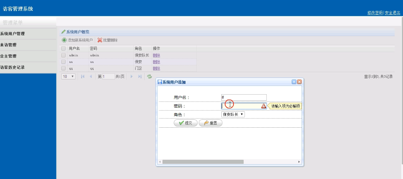Click 修改密码 link in header
Screen dimensions: 403x179
375,13
